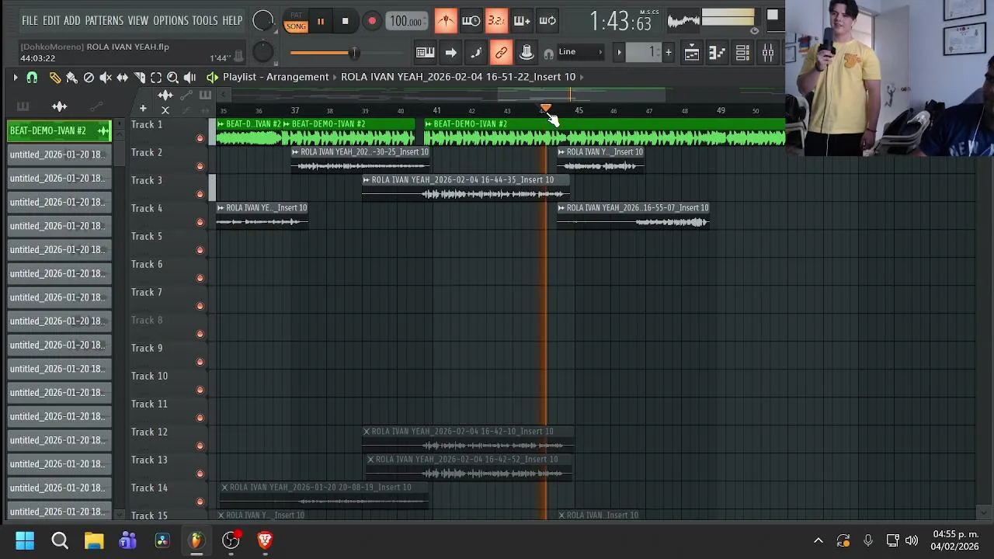Pause playback with the pause button

pyautogui.click(x=320, y=21)
